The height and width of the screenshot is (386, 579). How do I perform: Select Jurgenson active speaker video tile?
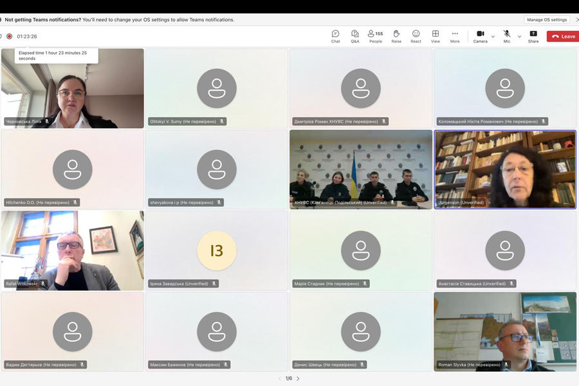(x=505, y=170)
